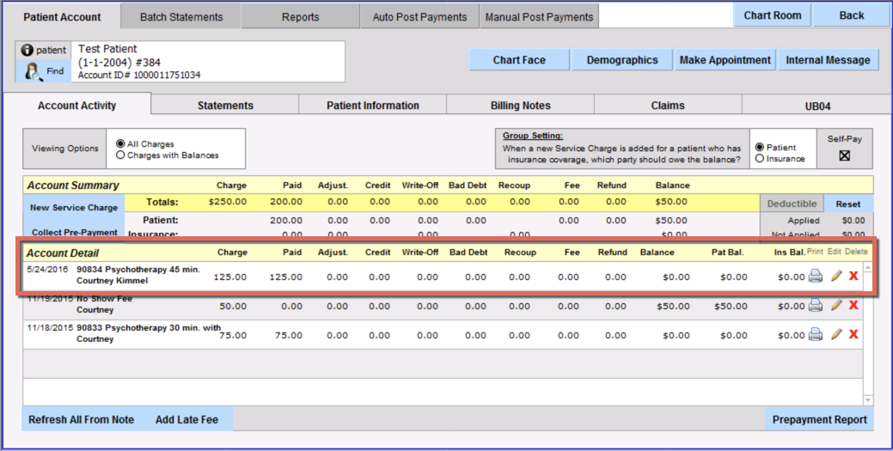
Task: Click the printer icon for the 5/24/2016 charge
Action: [816, 276]
